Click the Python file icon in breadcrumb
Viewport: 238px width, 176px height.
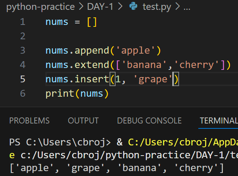point(133,6)
